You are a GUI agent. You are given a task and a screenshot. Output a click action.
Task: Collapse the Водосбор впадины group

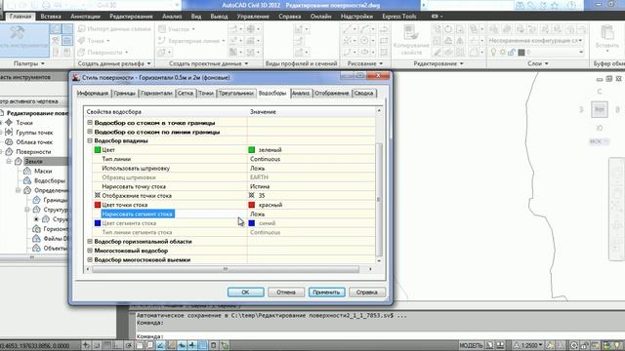pos(90,140)
